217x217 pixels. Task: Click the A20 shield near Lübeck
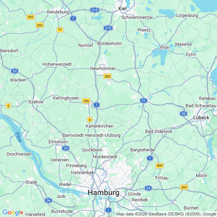tap(184, 114)
